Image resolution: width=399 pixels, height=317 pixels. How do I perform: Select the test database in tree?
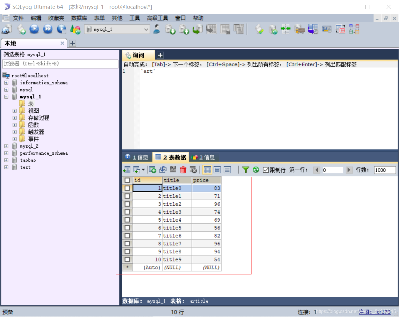(x=25, y=167)
